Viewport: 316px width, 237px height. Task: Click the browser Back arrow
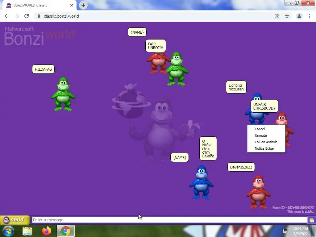pos(7,16)
